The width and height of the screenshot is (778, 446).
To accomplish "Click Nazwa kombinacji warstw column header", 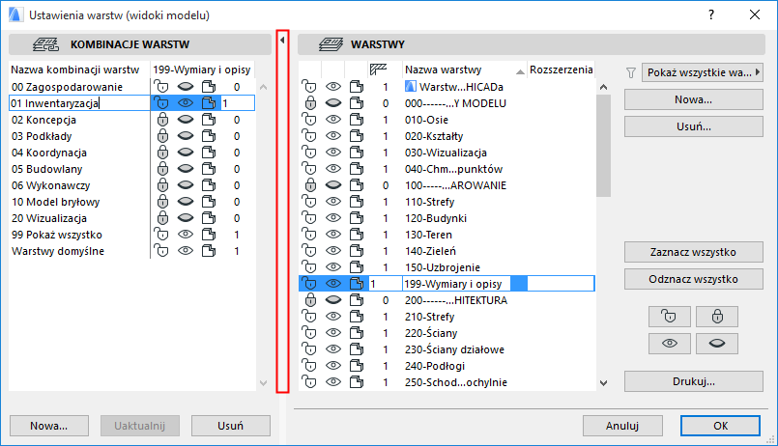I will point(75,70).
